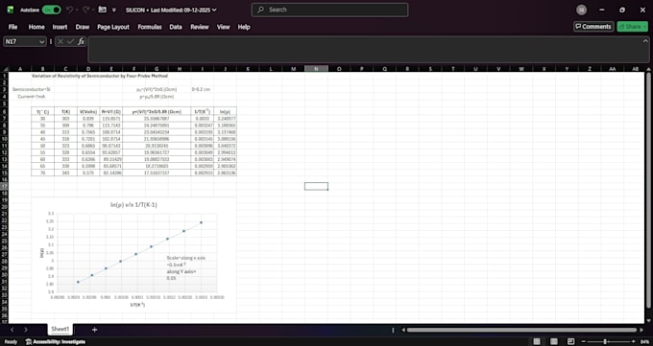Go to previous sheet tab arrow

[x=12, y=330]
